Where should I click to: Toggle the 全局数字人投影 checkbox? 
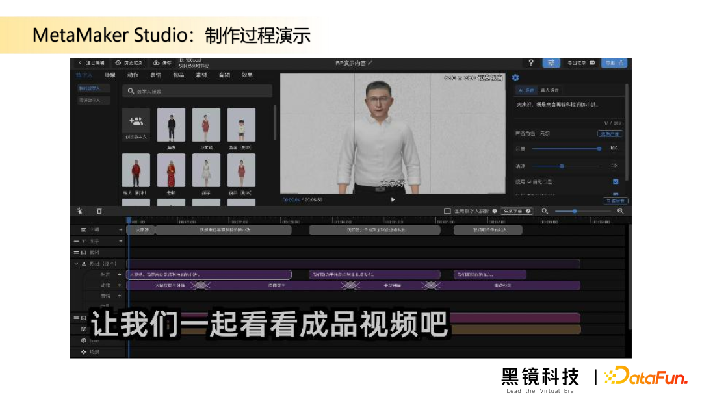coord(447,211)
